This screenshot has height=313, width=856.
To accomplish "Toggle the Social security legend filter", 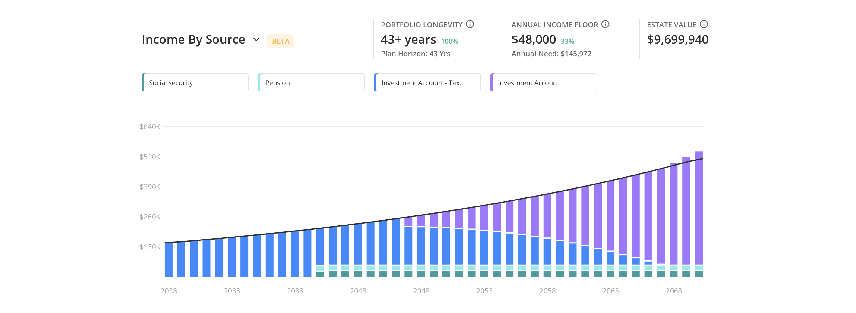I will (195, 82).
